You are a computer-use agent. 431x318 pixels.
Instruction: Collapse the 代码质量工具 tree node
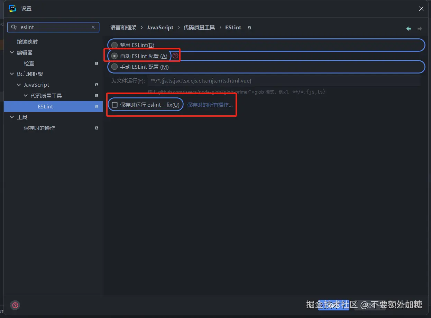pyautogui.click(x=26, y=96)
